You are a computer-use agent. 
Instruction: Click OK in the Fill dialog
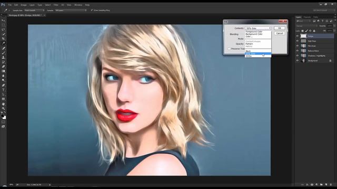pos(280,28)
